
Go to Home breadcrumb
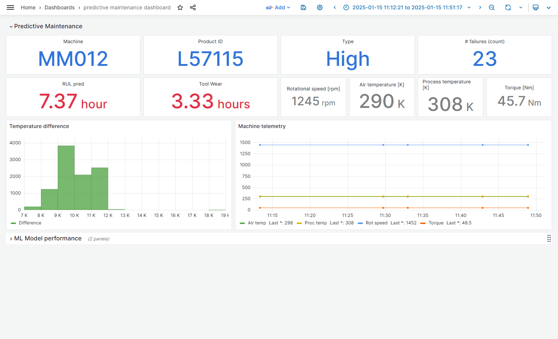click(28, 7)
